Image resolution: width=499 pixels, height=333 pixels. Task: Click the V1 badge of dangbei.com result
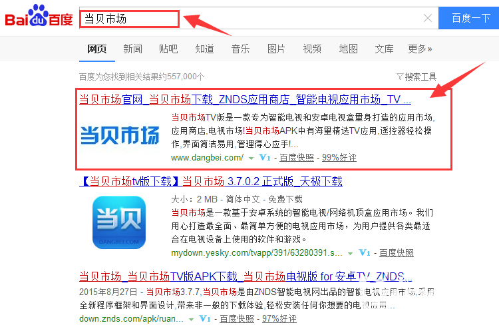pos(265,157)
